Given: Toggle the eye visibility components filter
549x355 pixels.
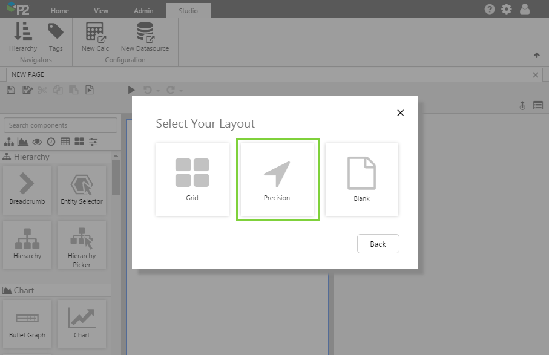Looking at the screenshot, I should pyautogui.click(x=37, y=142).
